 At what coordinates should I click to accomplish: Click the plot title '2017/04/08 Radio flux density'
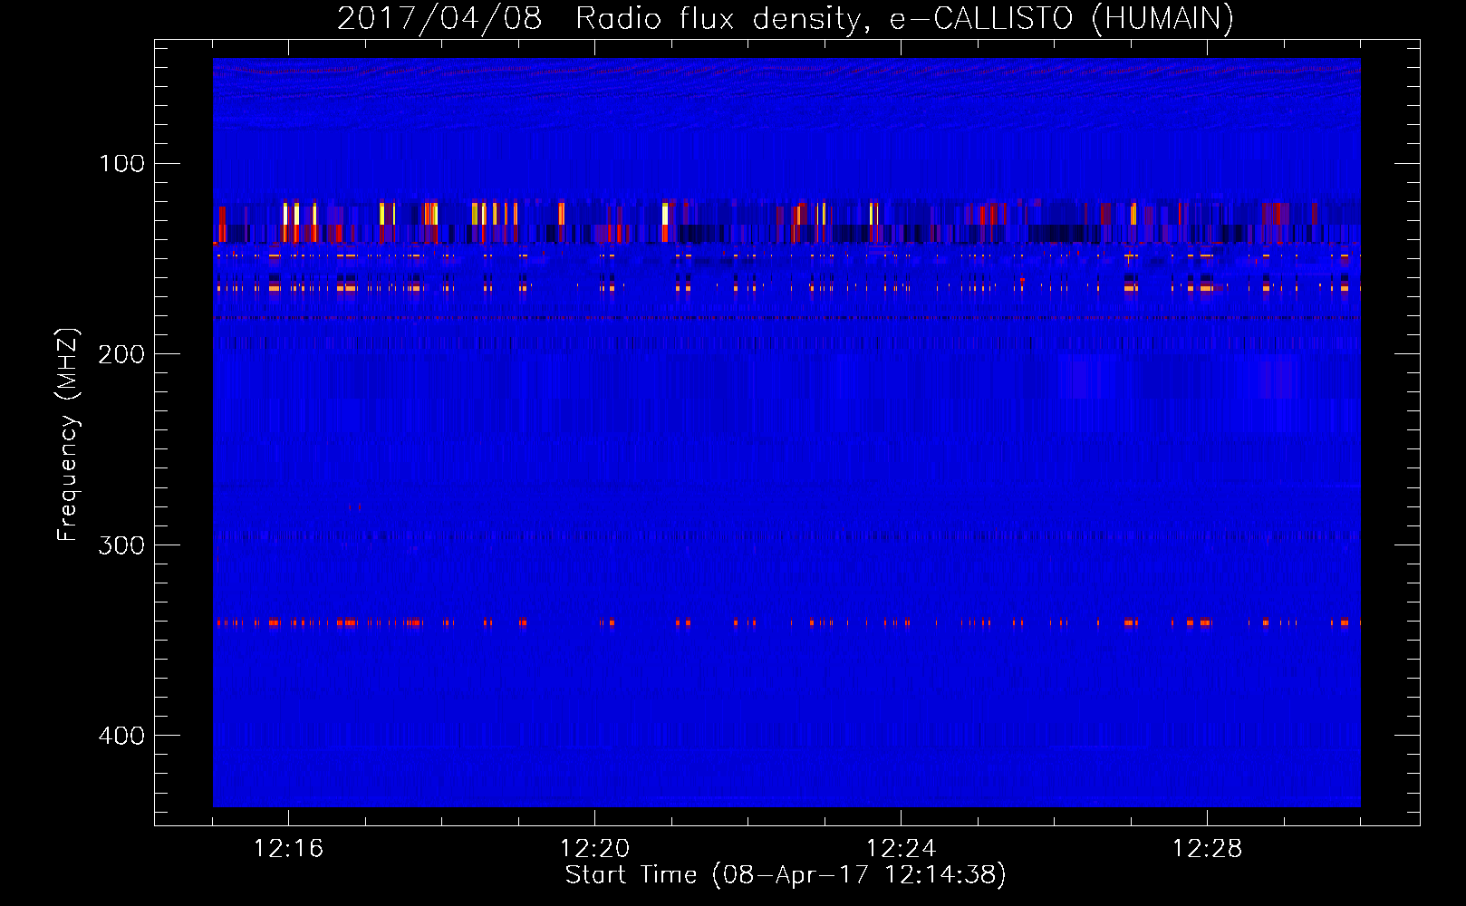[786, 18]
